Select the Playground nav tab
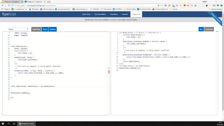The height and width of the screenshot is (126, 224). click(x=136, y=14)
